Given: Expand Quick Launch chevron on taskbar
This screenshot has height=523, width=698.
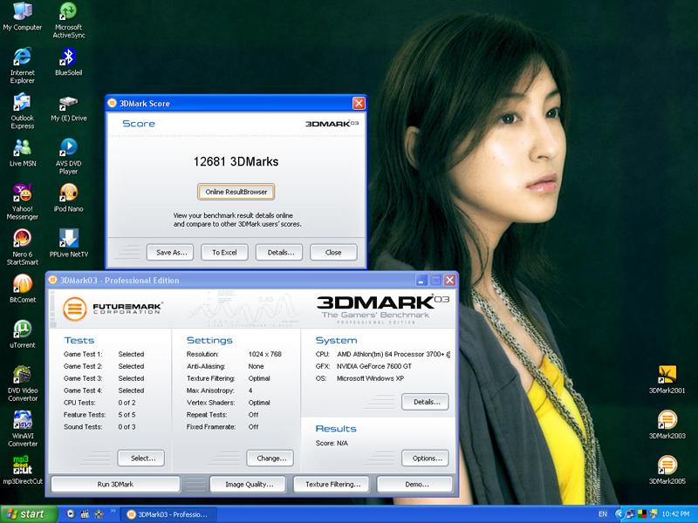Looking at the screenshot, I should point(113,512).
